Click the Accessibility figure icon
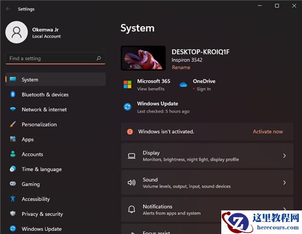The width and height of the screenshot is (302, 234). tap(13, 198)
